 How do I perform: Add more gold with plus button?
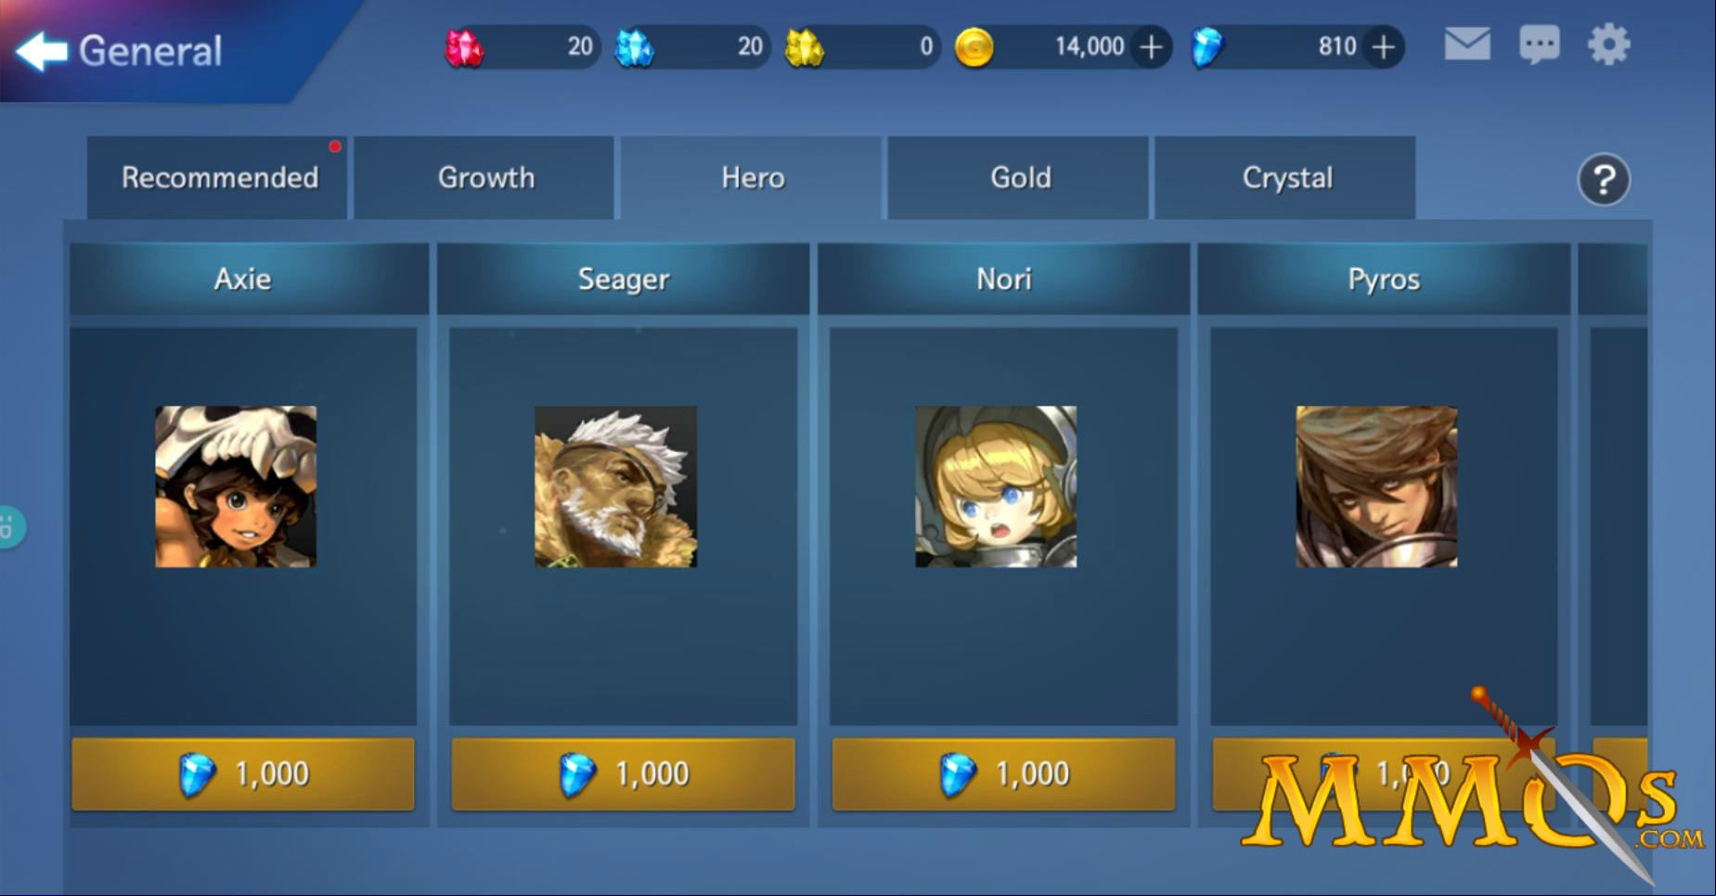pyautogui.click(x=1151, y=46)
